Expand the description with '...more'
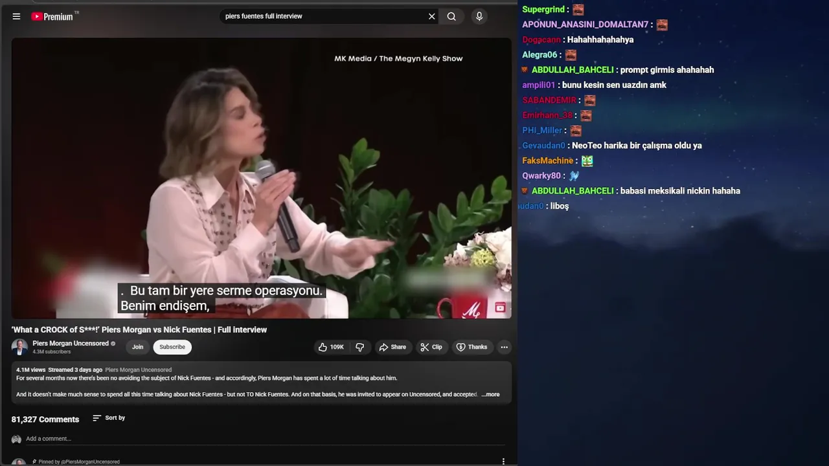Image resolution: width=829 pixels, height=466 pixels. tap(490, 394)
